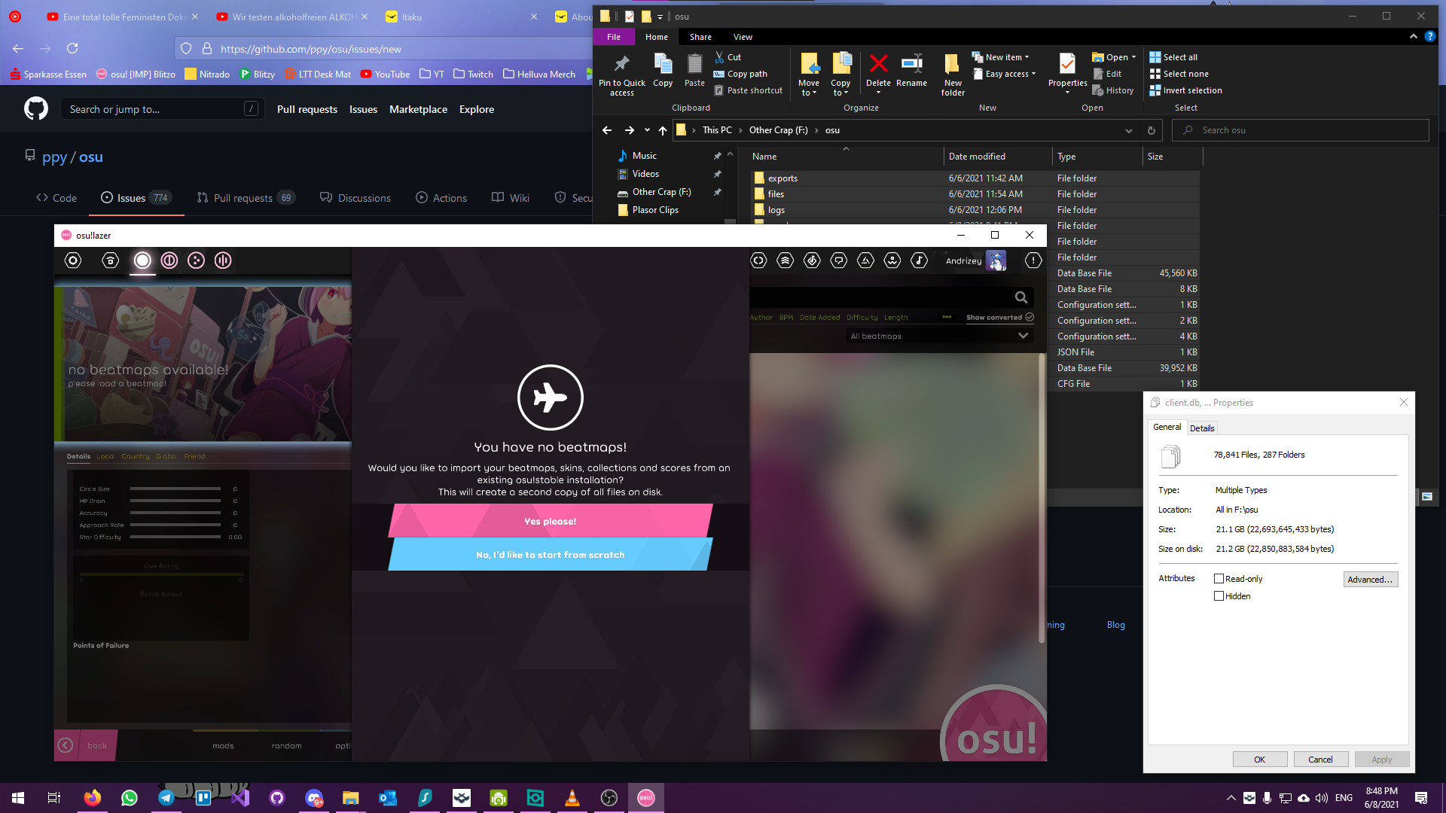Viewport: 1446px width, 813px height.
Task: Select the osu! standard ruleset icon
Action: pos(142,260)
